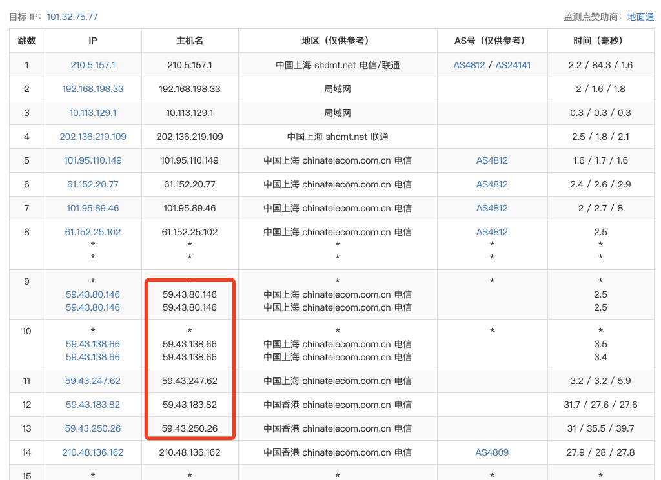
Task: Open blue IP link 59.43.183.82 in hop 12
Action: (93, 405)
